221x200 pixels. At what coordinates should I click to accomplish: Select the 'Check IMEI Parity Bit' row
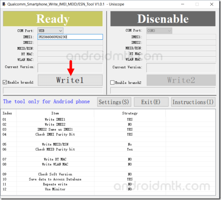(108, 134)
